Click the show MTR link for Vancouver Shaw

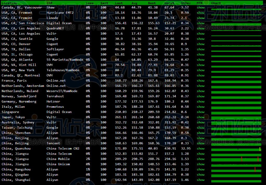point(201,8)
